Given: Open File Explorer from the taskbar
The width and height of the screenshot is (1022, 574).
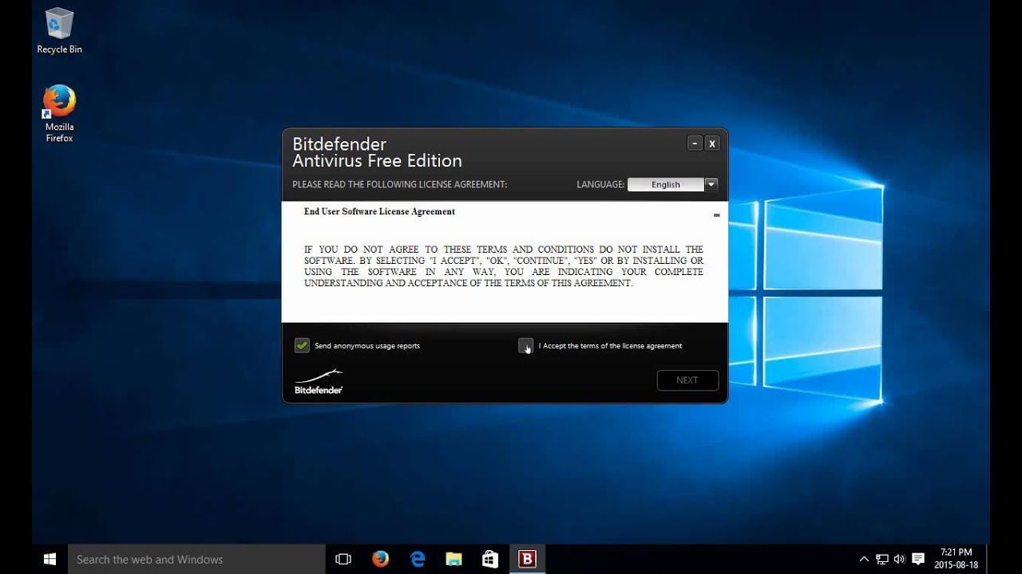Looking at the screenshot, I should click(454, 559).
